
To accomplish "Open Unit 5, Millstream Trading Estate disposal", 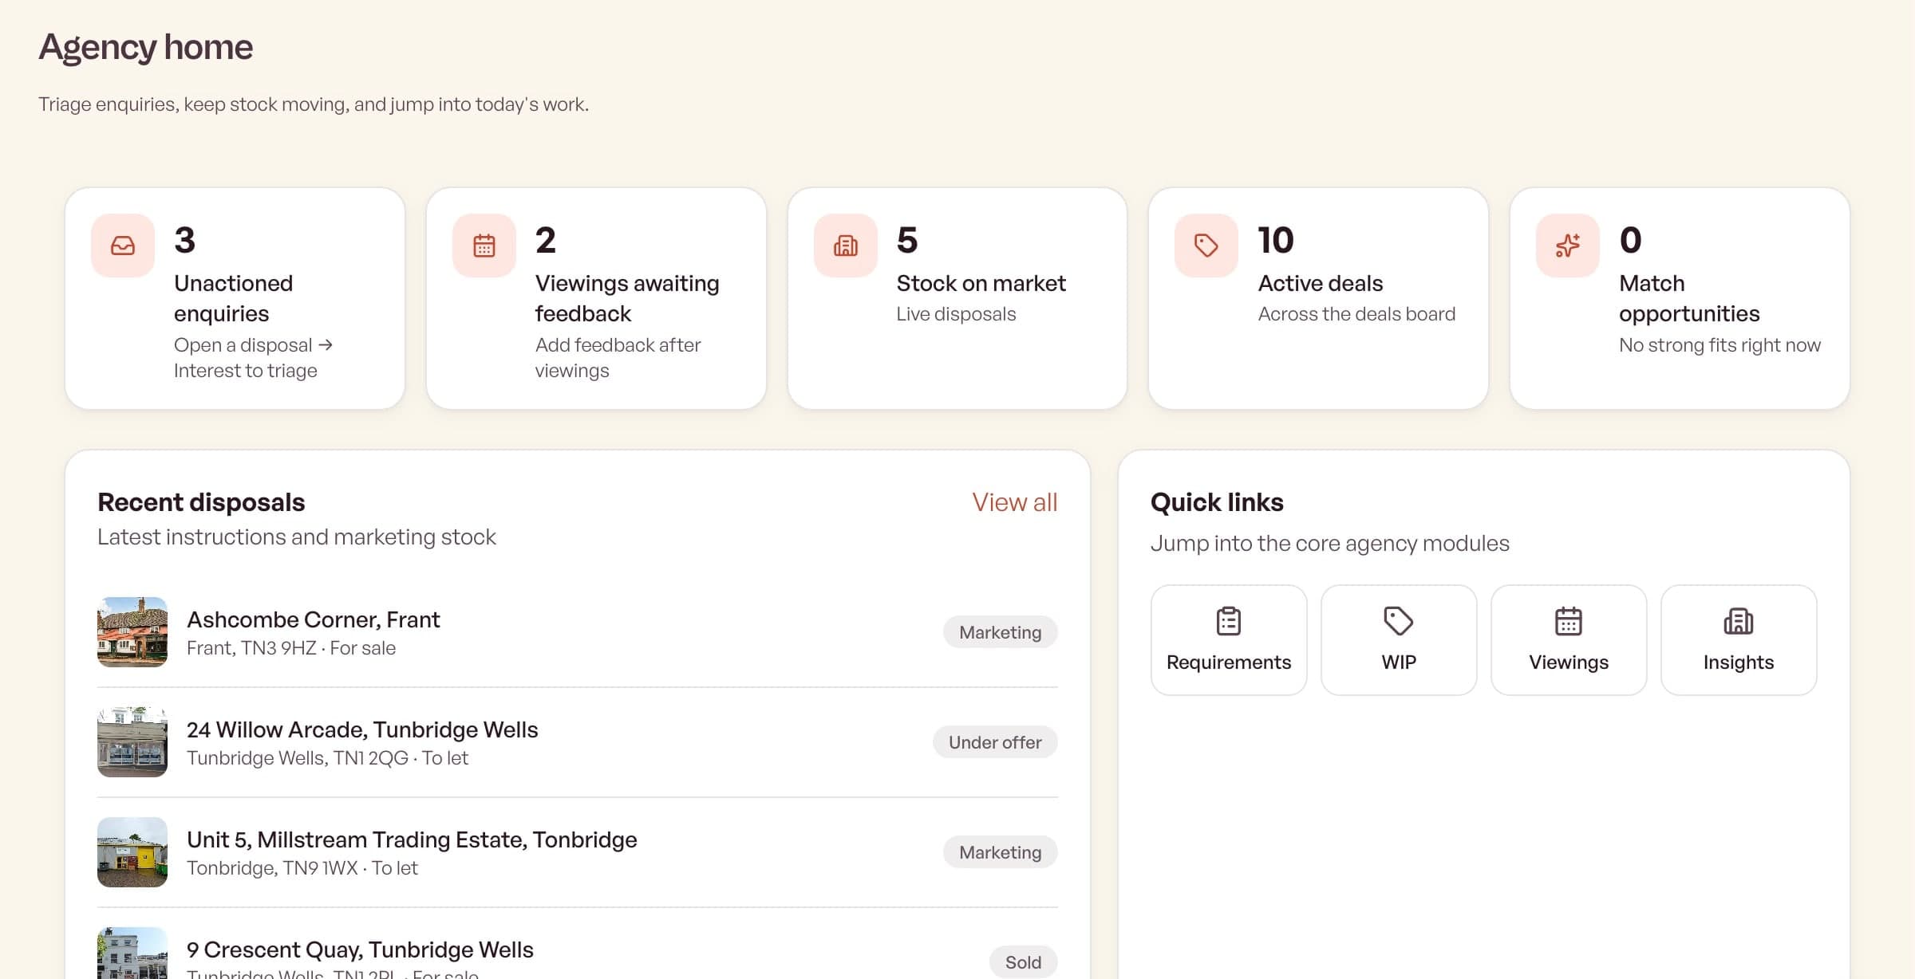I will (x=578, y=852).
